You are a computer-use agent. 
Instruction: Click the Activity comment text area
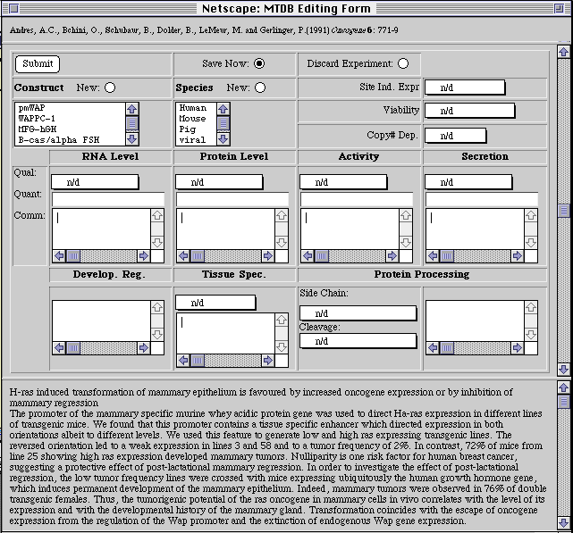350,229
